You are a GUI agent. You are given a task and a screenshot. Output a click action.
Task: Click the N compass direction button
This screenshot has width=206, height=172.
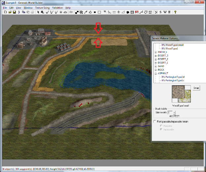click(156, 12)
